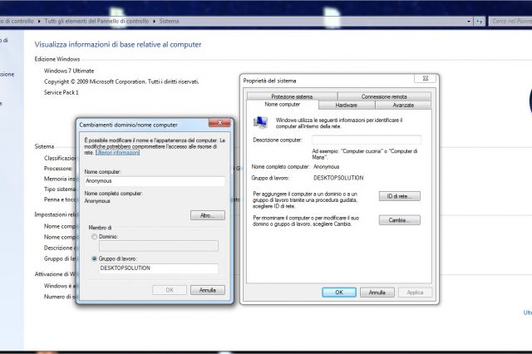Click the control panel search box
Image resolution: width=532 pixels, height=354 pixels.
pyautogui.click(x=510, y=21)
